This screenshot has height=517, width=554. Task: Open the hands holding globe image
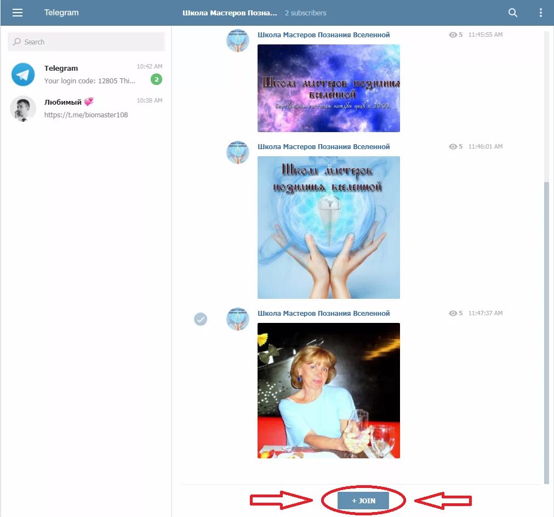tap(329, 228)
